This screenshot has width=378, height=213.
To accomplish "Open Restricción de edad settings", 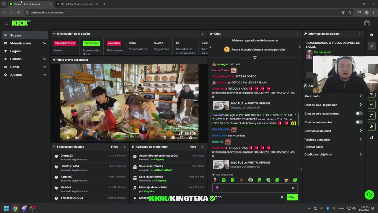I will click(333, 131).
